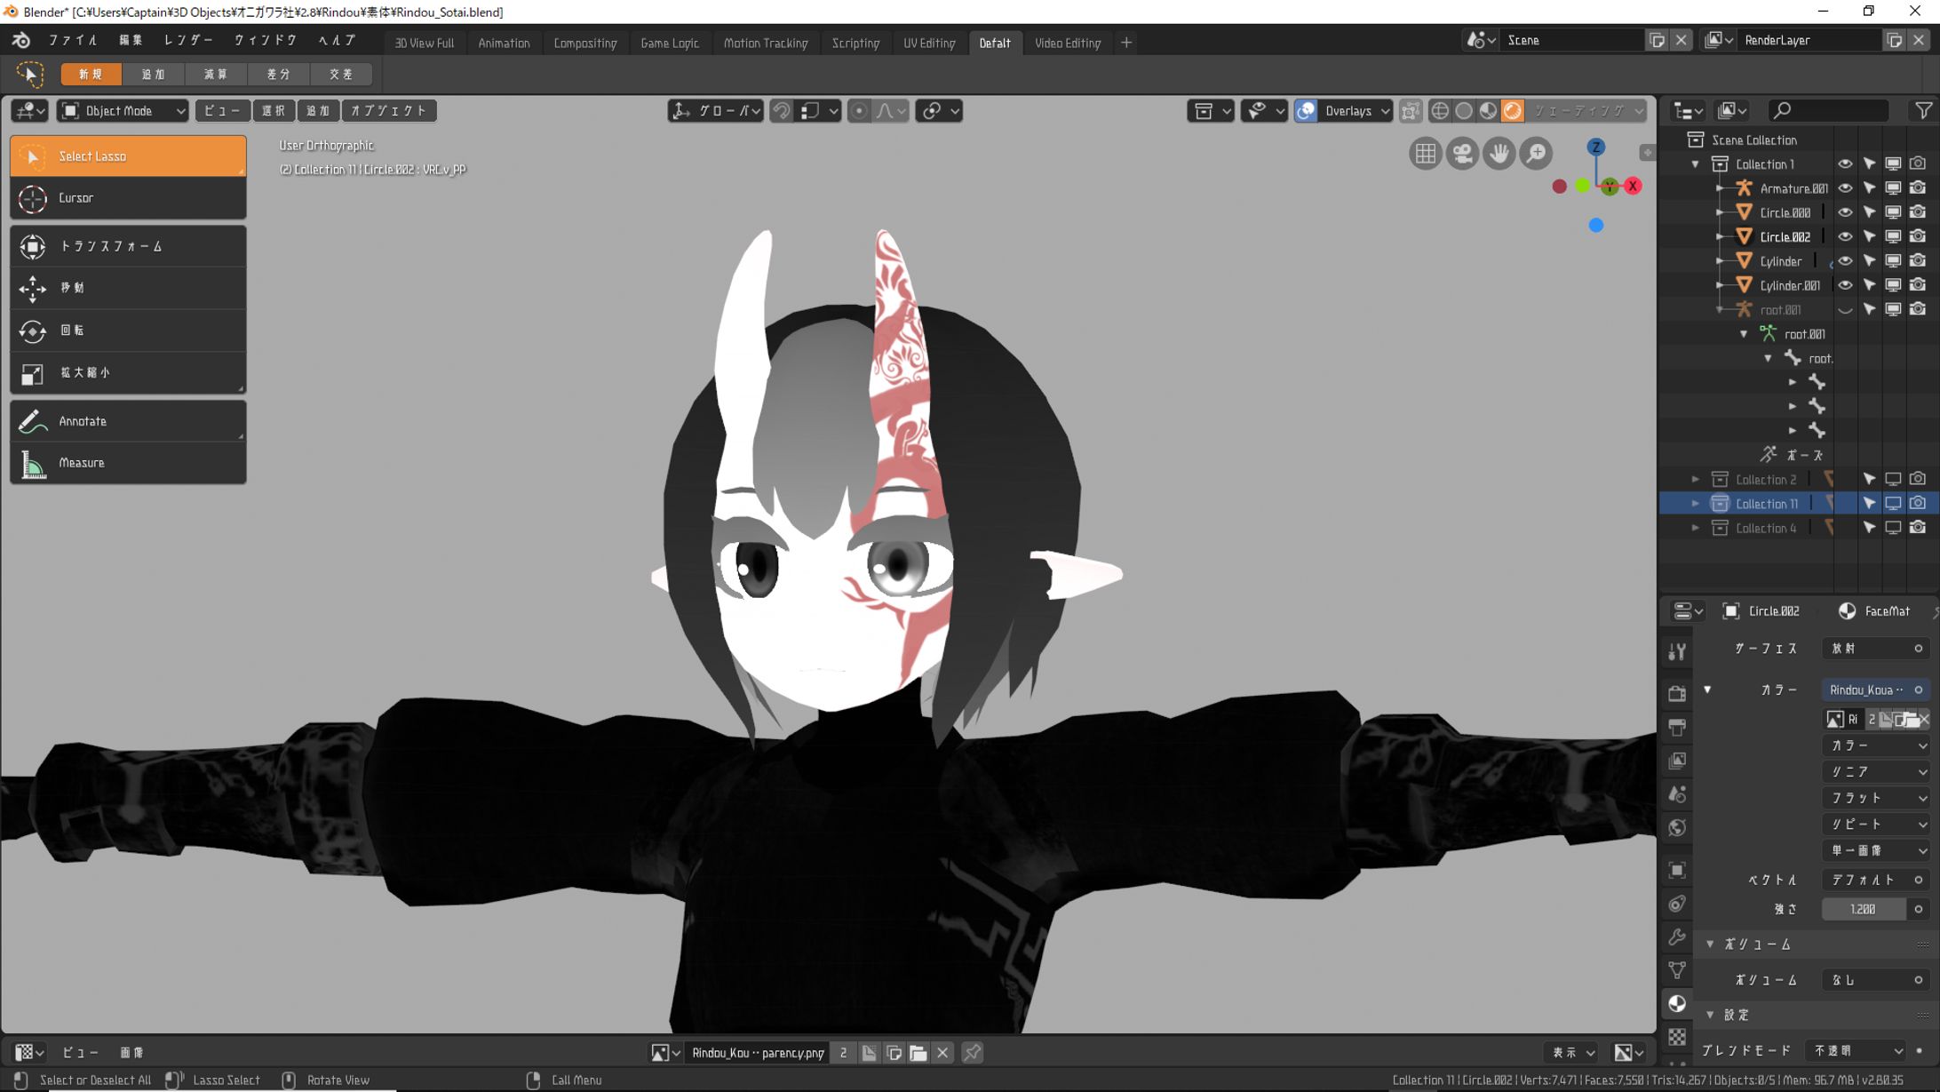Open the Output properties tab
The height and width of the screenshot is (1092, 1940).
tap(1677, 727)
